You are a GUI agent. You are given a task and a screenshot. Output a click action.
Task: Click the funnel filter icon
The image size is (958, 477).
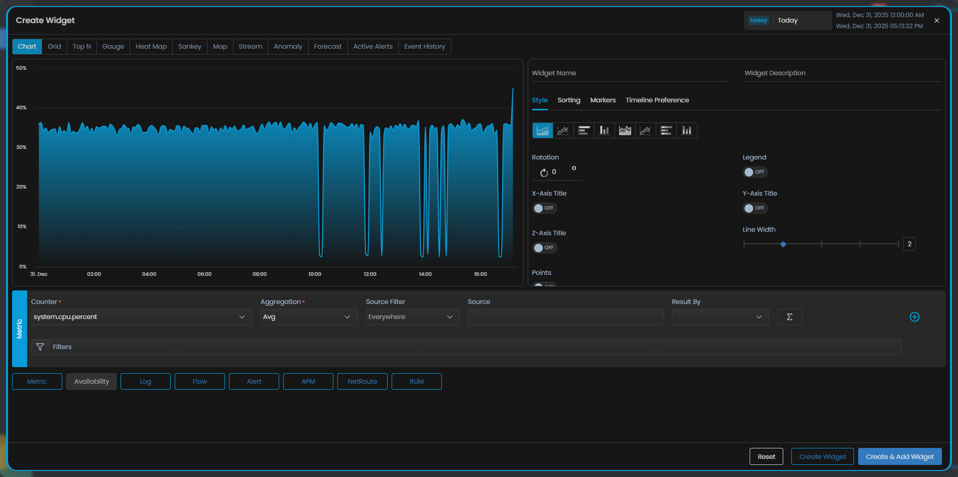point(40,347)
